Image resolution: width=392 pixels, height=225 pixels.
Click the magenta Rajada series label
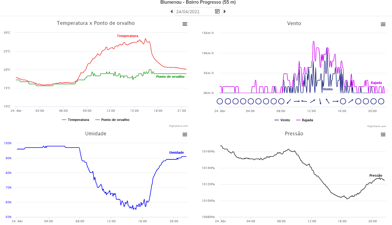point(376,83)
